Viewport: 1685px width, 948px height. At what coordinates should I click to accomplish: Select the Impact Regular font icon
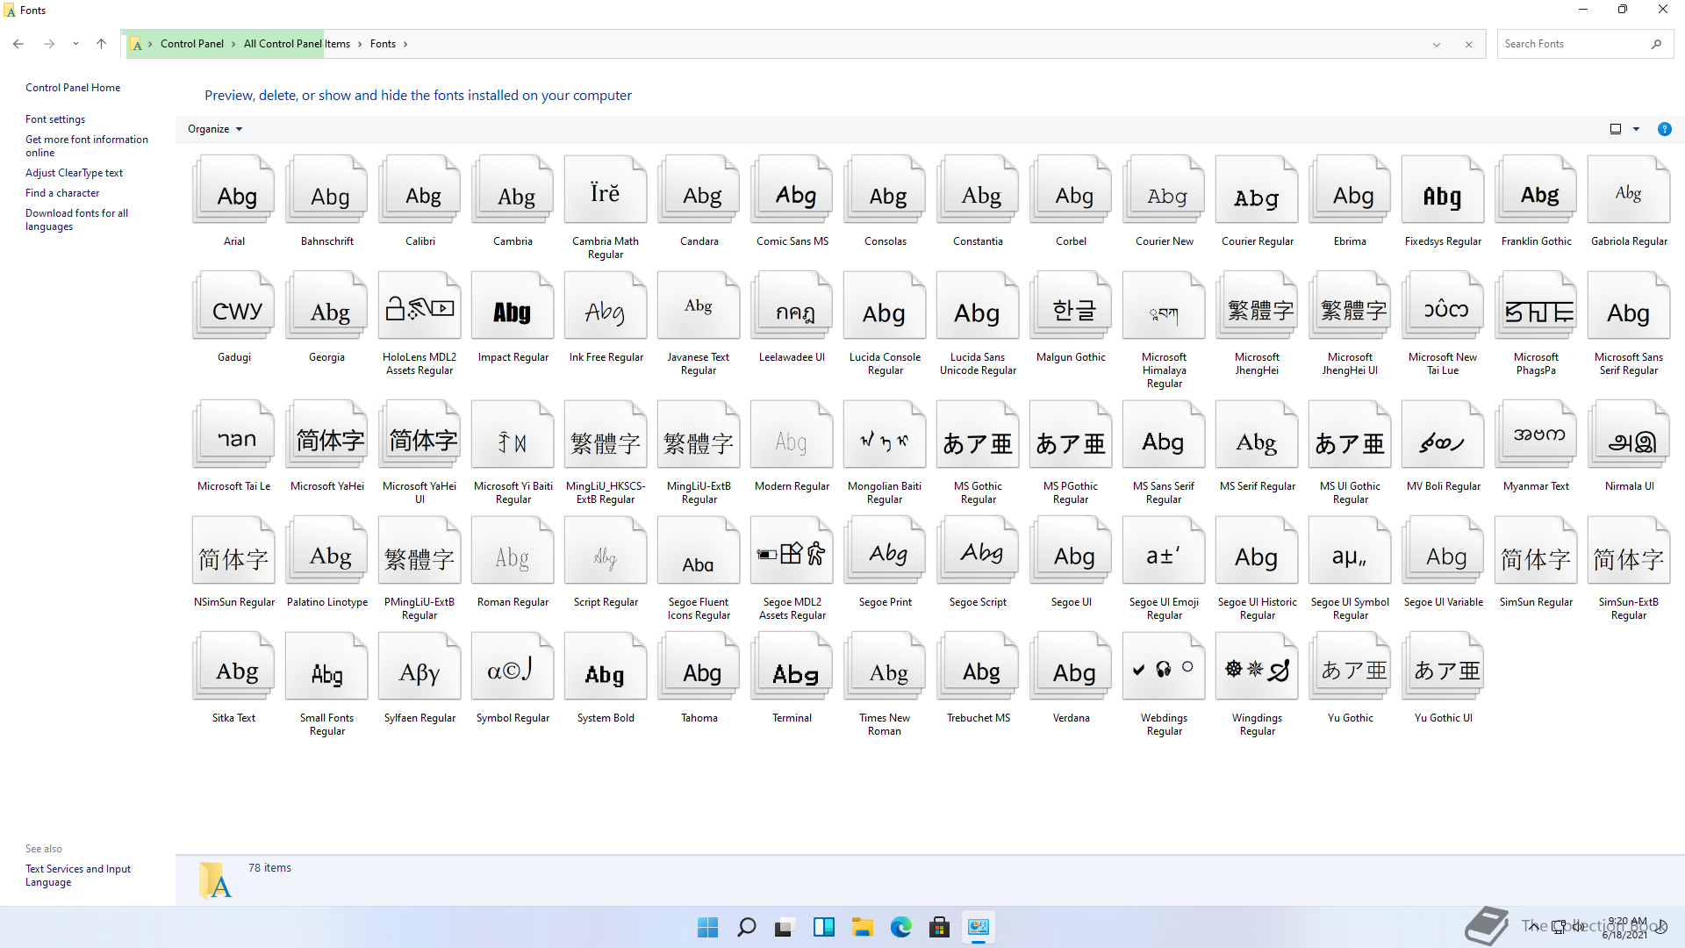513,305
